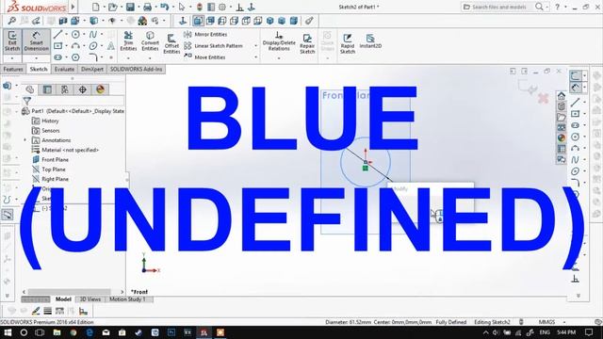Open the Line tool dropdown arrow
603x339 pixels.
point(66,35)
